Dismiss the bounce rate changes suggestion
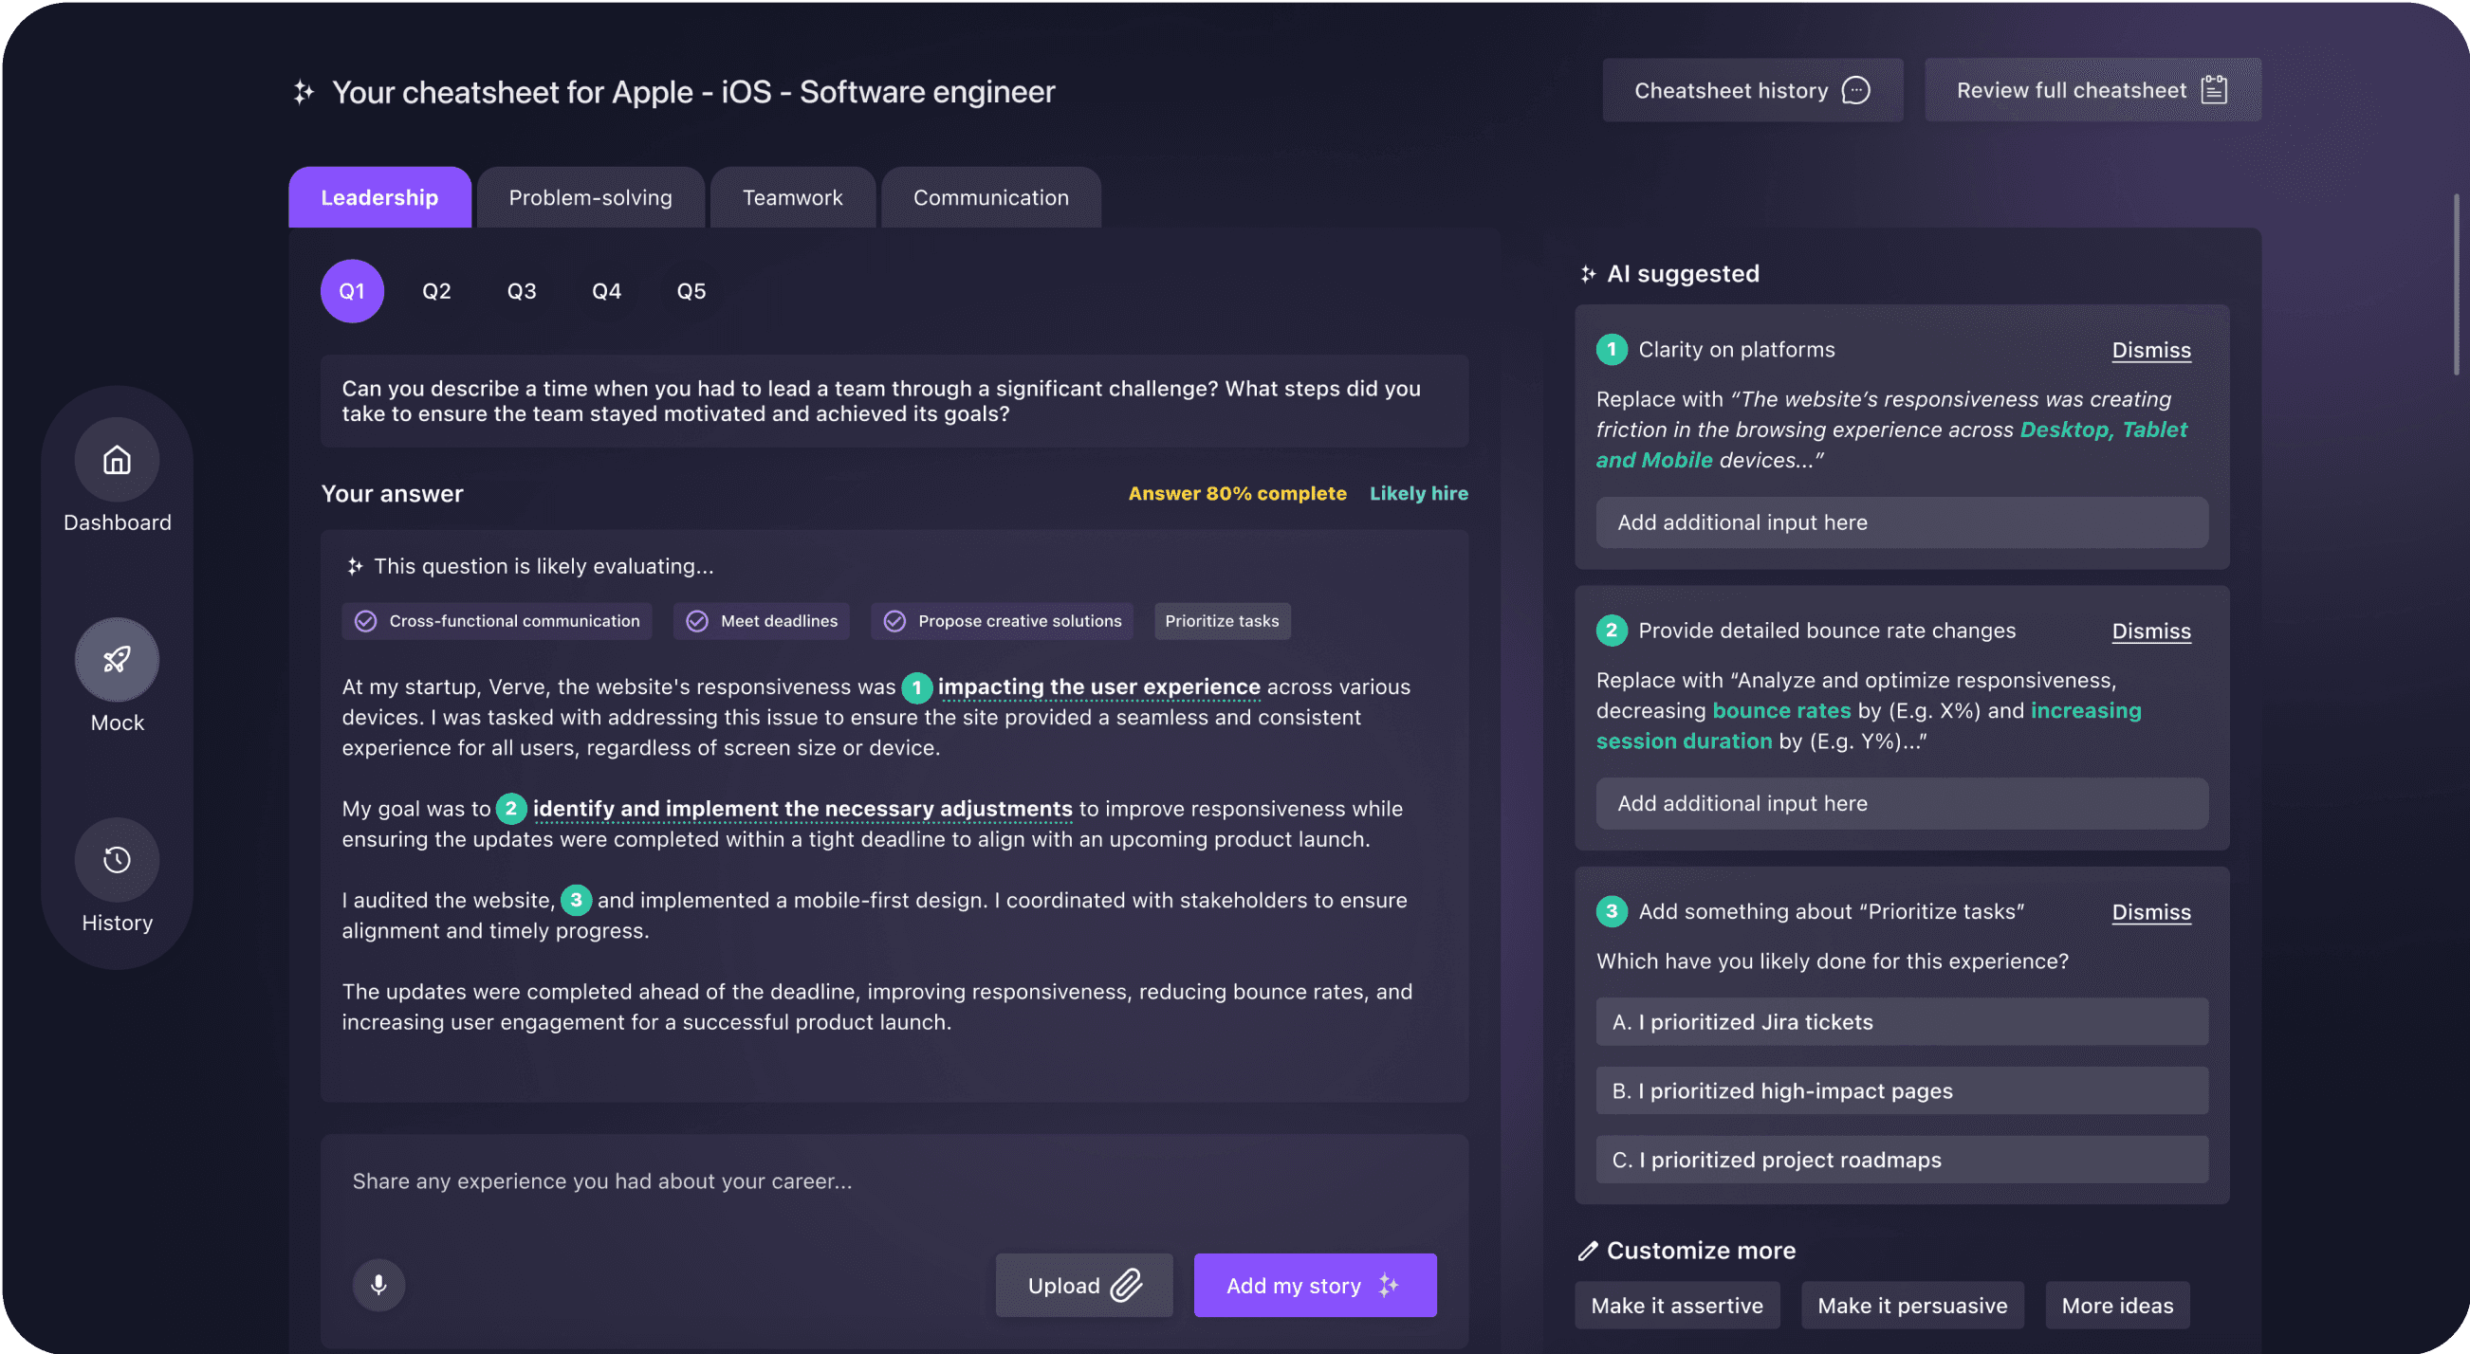The width and height of the screenshot is (2470, 1354). coord(2150,631)
